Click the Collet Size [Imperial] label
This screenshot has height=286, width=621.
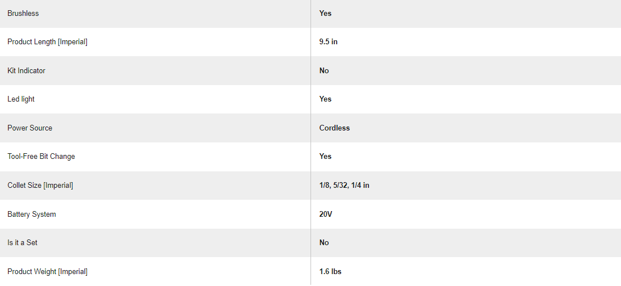click(x=40, y=186)
